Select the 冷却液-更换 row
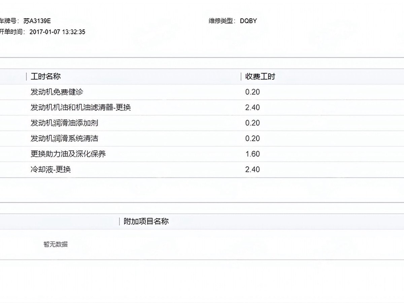Viewport: 404px width, 303px height. 50,169
